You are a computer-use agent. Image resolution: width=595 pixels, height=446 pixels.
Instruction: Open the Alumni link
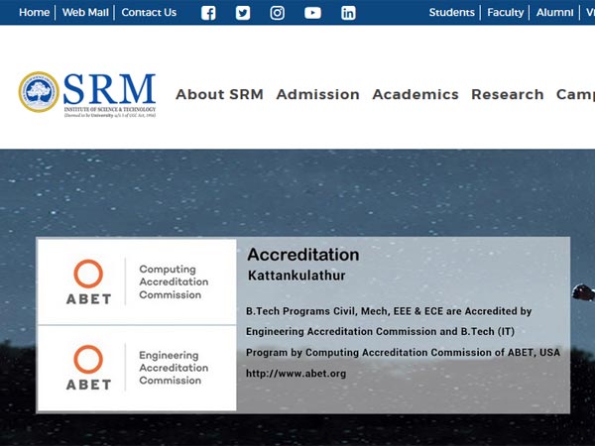pos(554,13)
